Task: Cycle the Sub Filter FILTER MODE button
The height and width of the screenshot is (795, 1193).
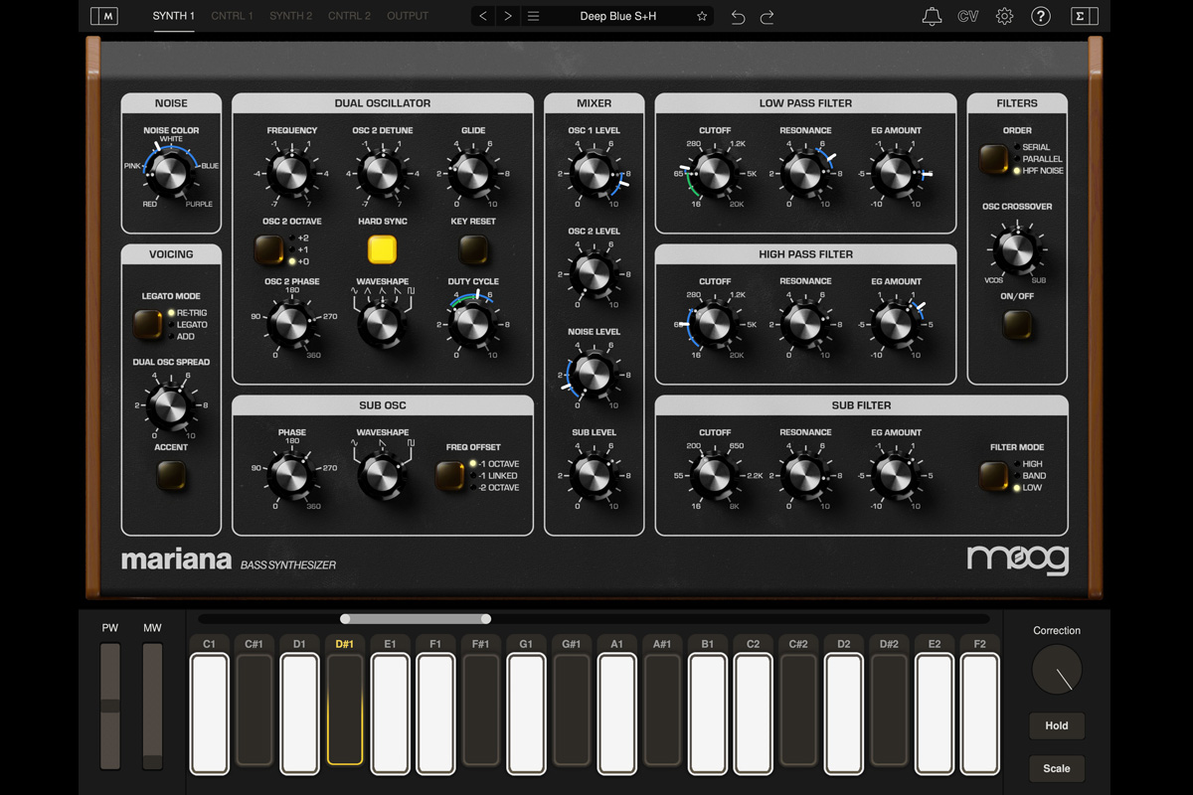Action: tap(993, 475)
